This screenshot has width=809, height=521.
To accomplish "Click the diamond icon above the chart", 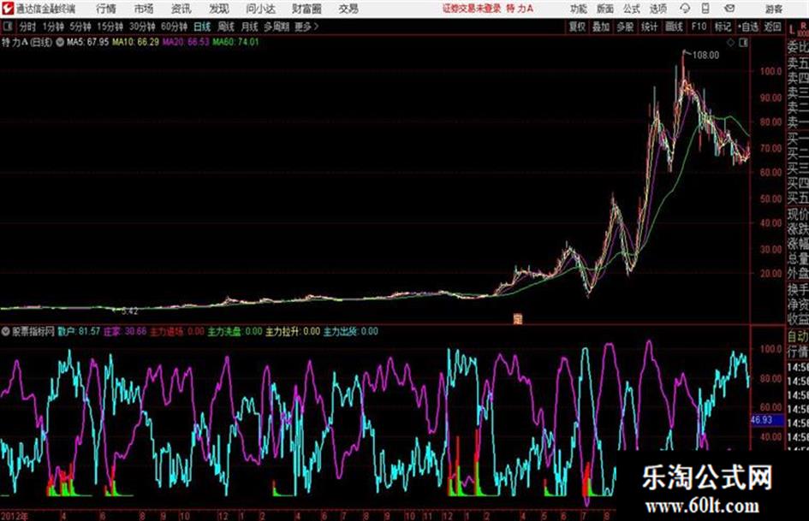I will pos(730,43).
